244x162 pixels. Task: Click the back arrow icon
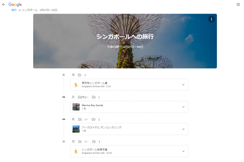(x=4, y=5)
